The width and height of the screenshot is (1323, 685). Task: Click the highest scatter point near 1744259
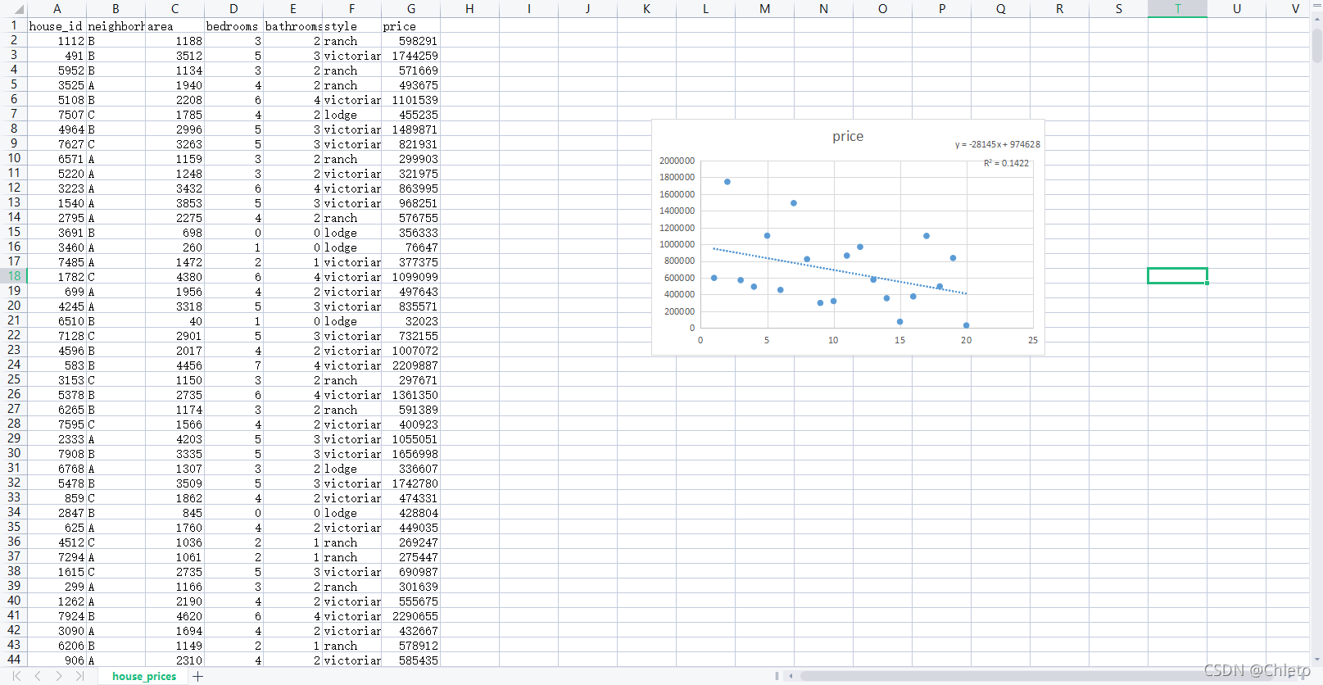pos(727,182)
